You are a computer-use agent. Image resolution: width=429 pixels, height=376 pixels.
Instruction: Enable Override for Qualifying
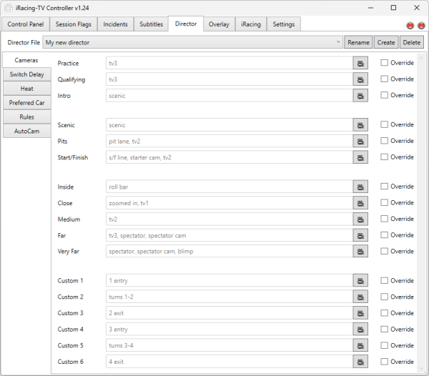click(x=385, y=79)
